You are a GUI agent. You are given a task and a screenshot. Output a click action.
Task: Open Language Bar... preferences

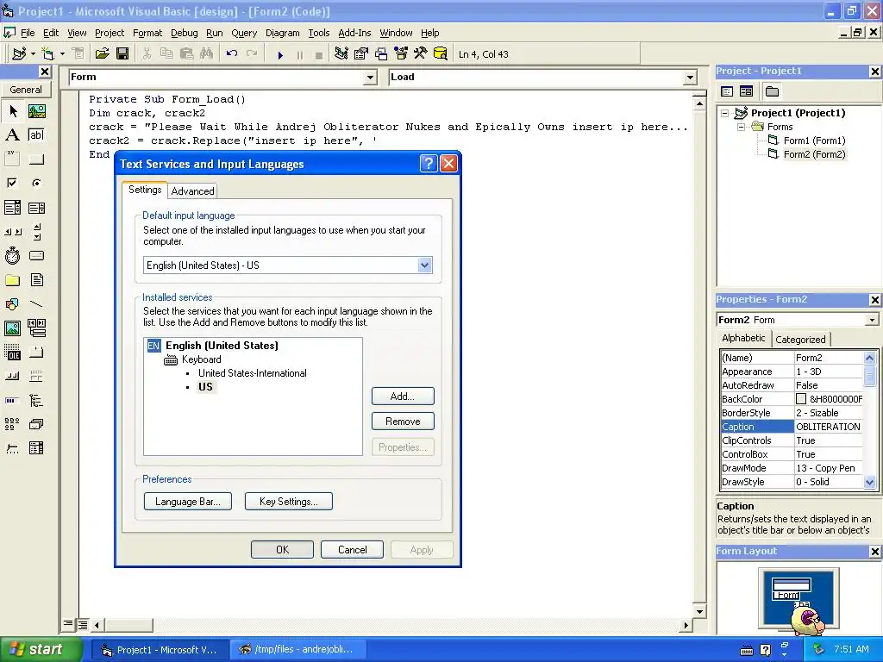[187, 502]
